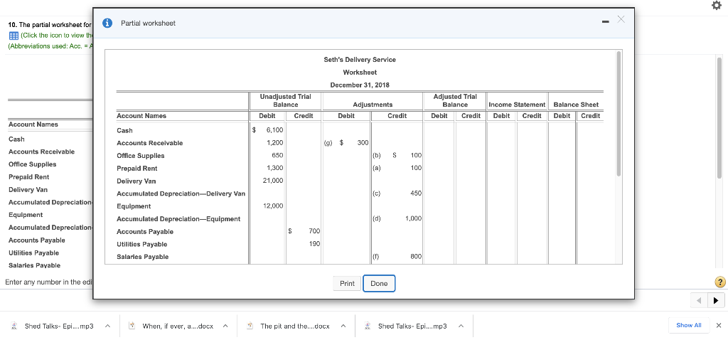
Task: Click Prepaid Rent debit value 1,300
Action: [274, 168]
